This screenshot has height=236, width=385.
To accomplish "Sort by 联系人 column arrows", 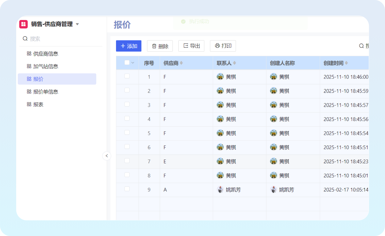I will point(234,63).
